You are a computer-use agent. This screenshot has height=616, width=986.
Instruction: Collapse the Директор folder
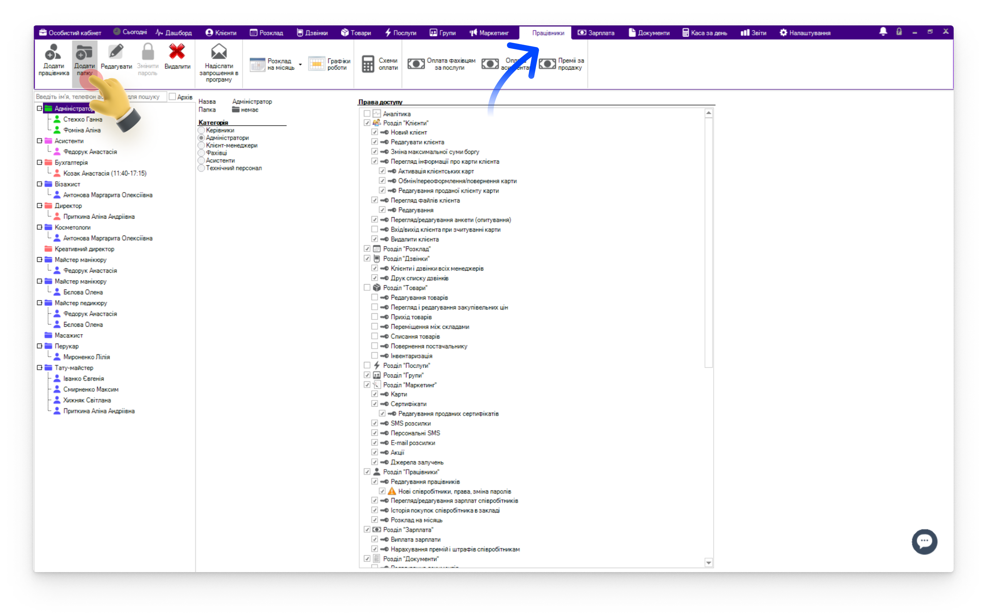coord(40,206)
